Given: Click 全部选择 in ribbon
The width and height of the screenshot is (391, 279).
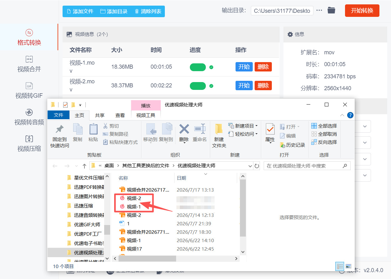Looking at the screenshot, I should pos(324,126).
